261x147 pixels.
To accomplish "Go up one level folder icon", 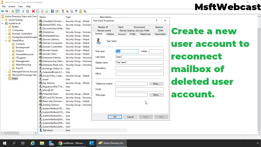I will click(x=13, y=11).
